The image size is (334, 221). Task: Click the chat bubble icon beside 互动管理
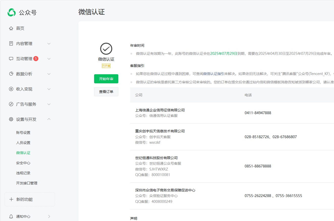pyautogui.click(x=11, y=59)
